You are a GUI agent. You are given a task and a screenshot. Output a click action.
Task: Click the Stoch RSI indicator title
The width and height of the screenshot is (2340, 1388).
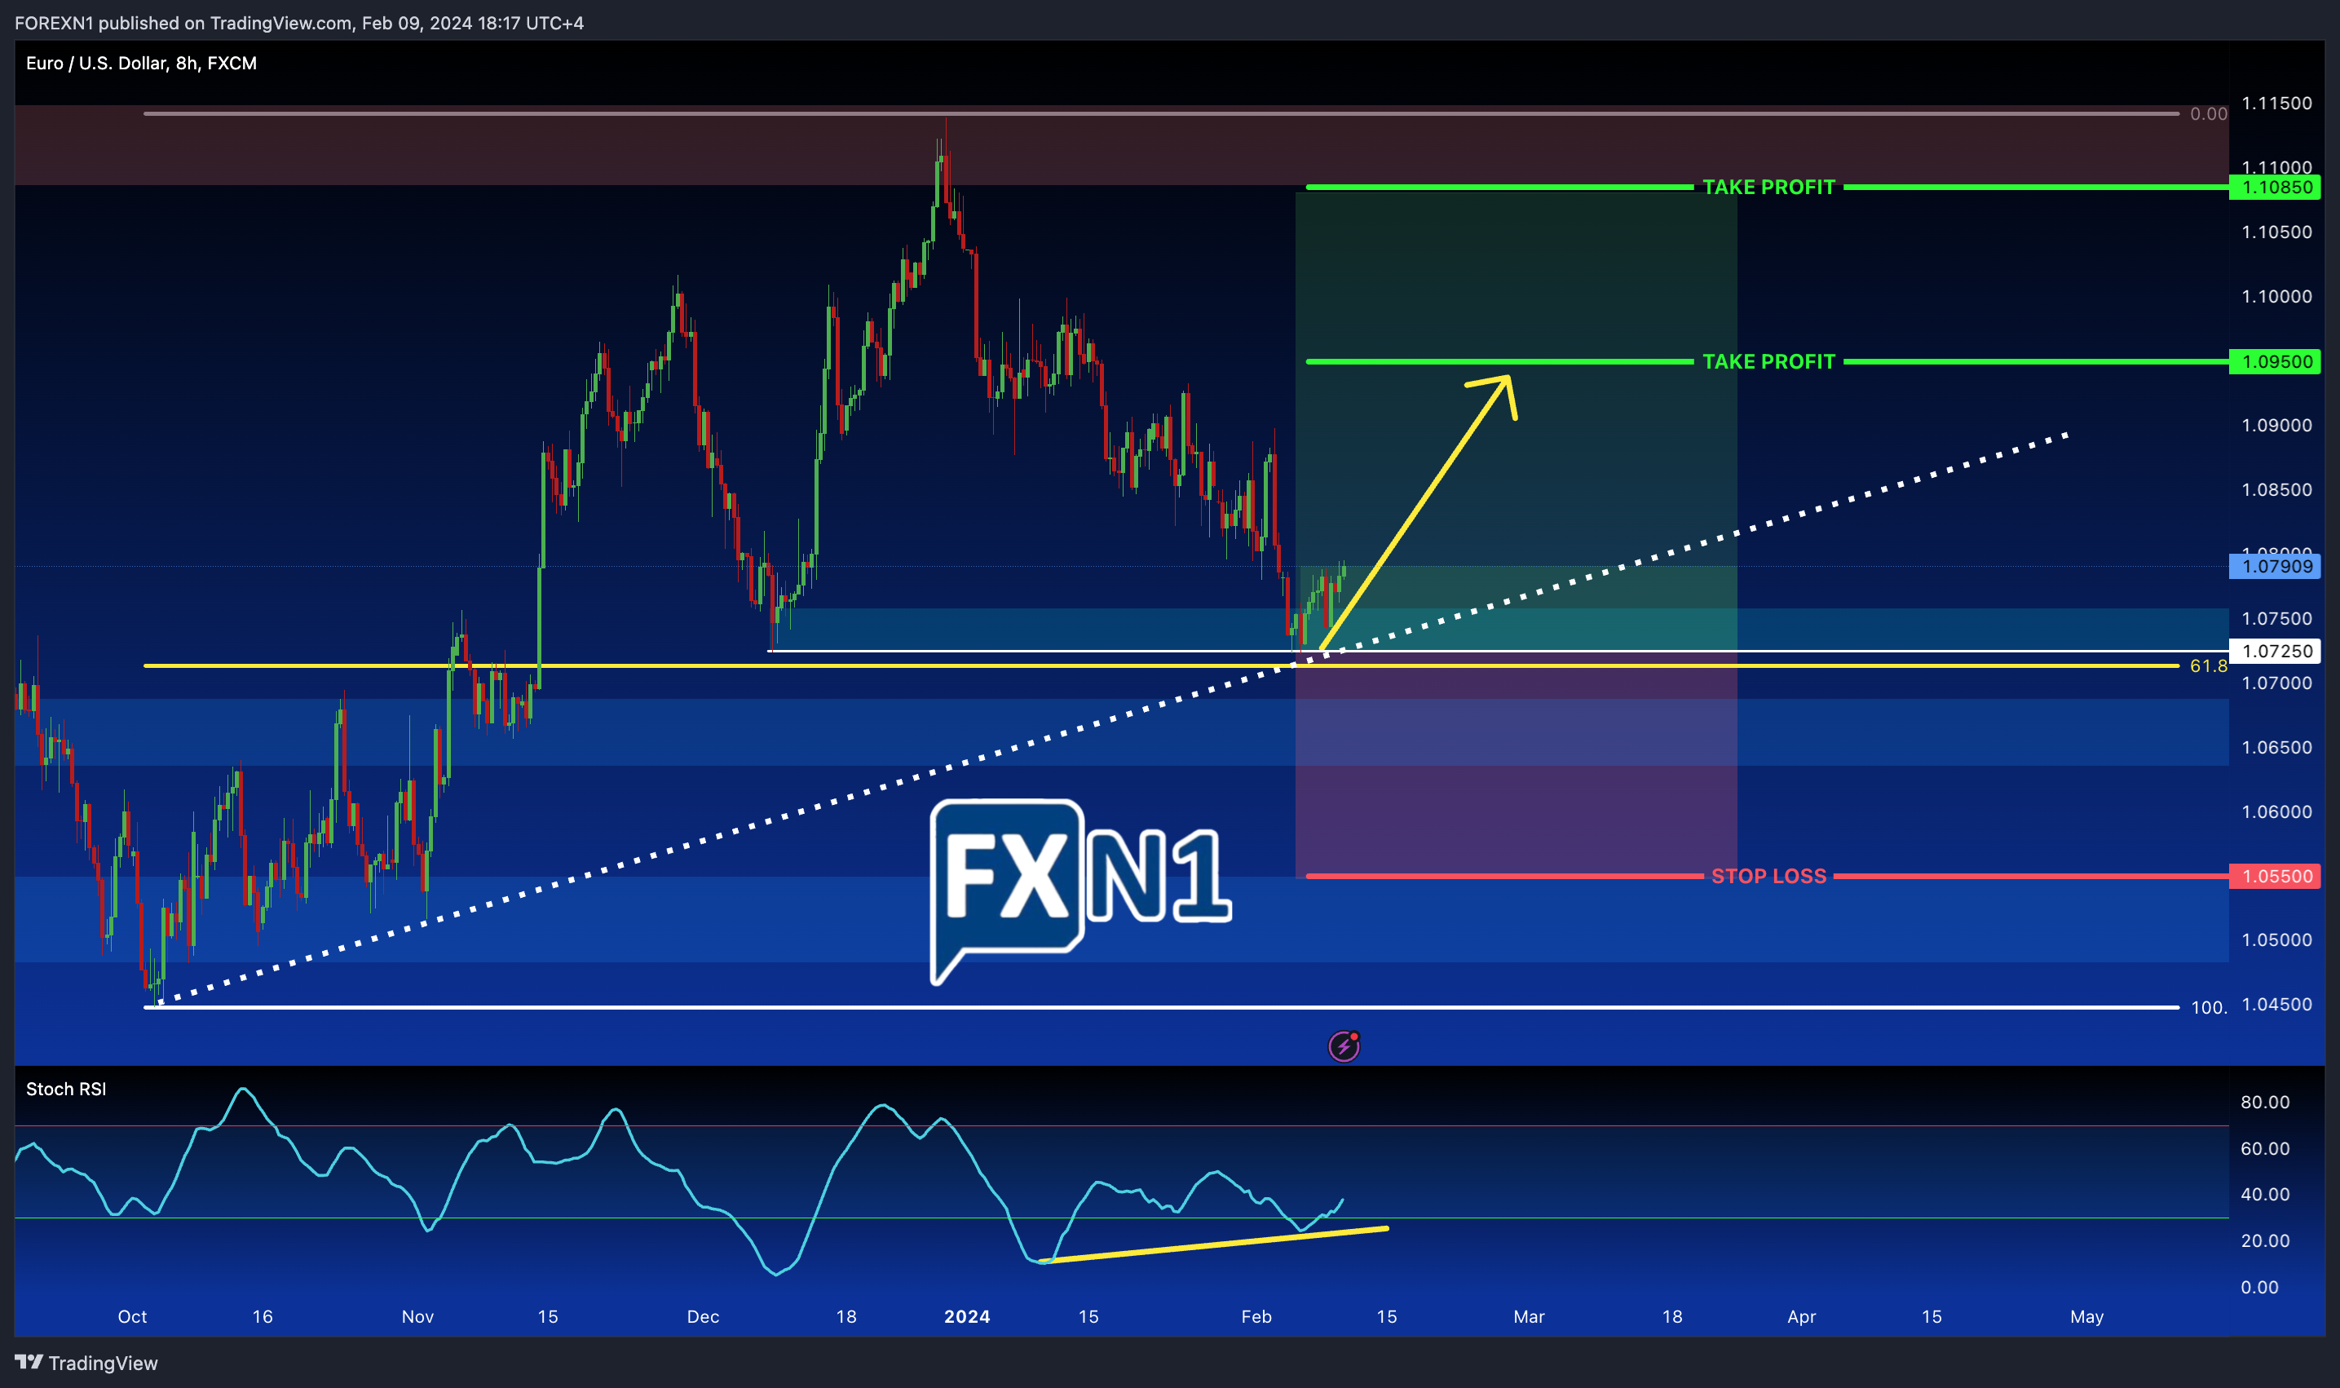pos(66,1089)
